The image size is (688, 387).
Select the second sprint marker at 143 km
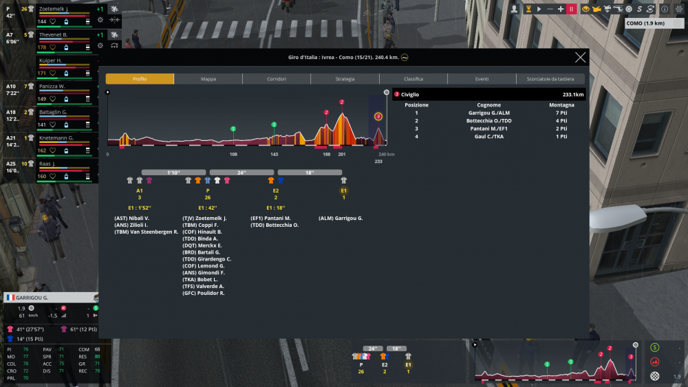(x=274, y=124)
